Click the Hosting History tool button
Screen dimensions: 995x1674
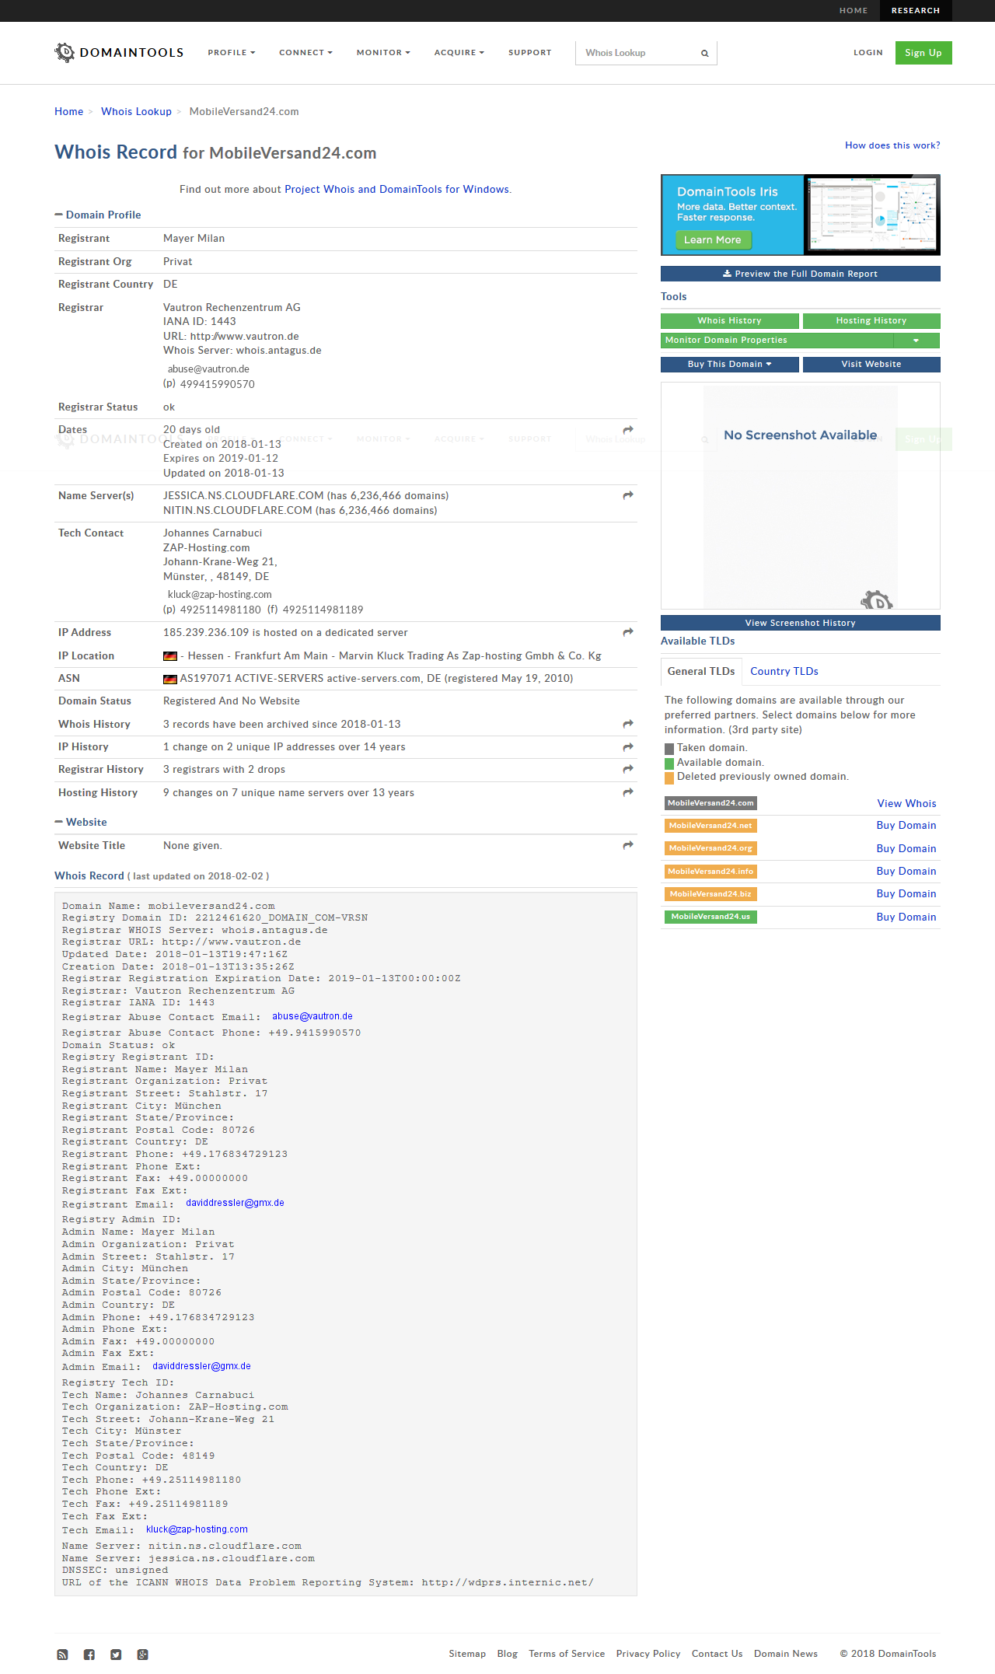point(871,320)
